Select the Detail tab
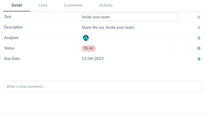The height and width of the screenshot is (114, 205). (17, 5)
